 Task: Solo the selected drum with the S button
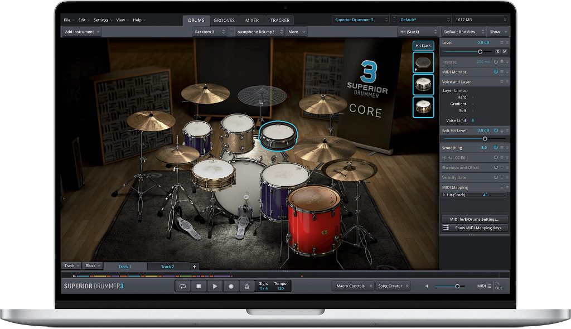pos(499,51)
